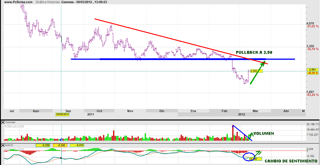
Task: Click the 18/08/2011 date marker on the time axis
Action: [62, 114]
